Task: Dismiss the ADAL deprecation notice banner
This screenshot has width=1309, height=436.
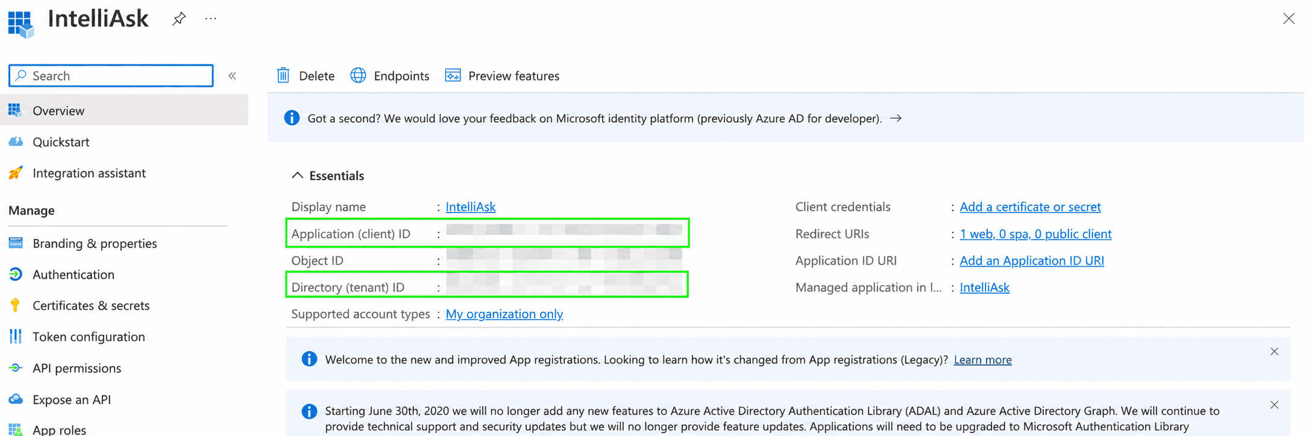Action: point(1274,405)
